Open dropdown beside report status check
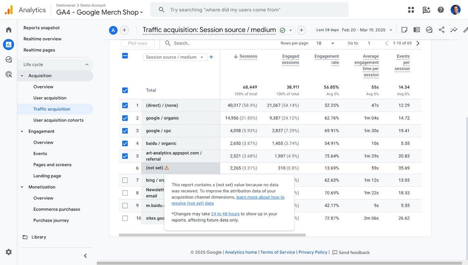Screen dimensions: 468x265 [291, 30]
